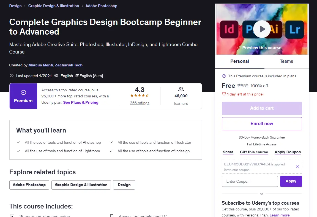
Task: Click the Enroll now button
Action: (262, 124)
